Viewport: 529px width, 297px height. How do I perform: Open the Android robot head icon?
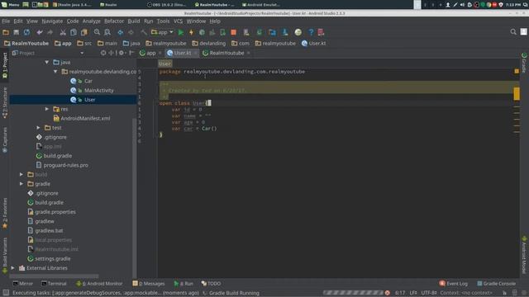click(x=298, y=32)
